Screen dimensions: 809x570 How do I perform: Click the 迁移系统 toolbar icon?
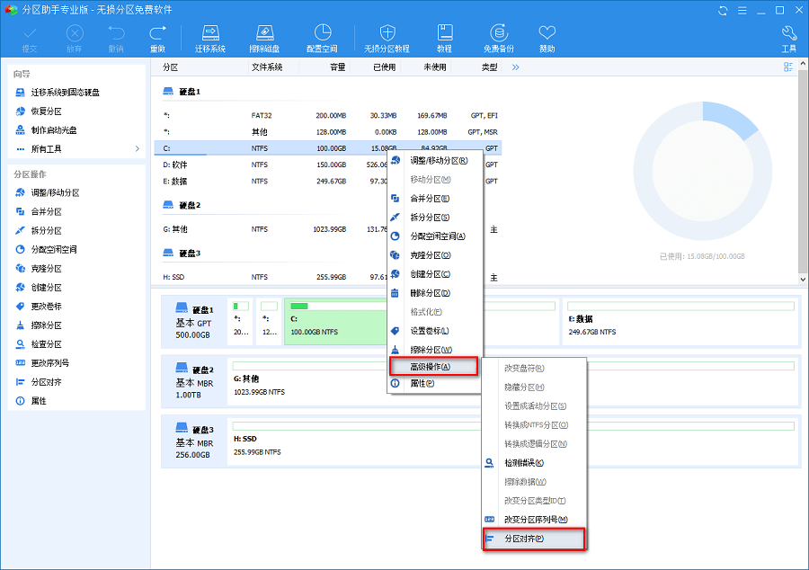[x=211, y=38]
